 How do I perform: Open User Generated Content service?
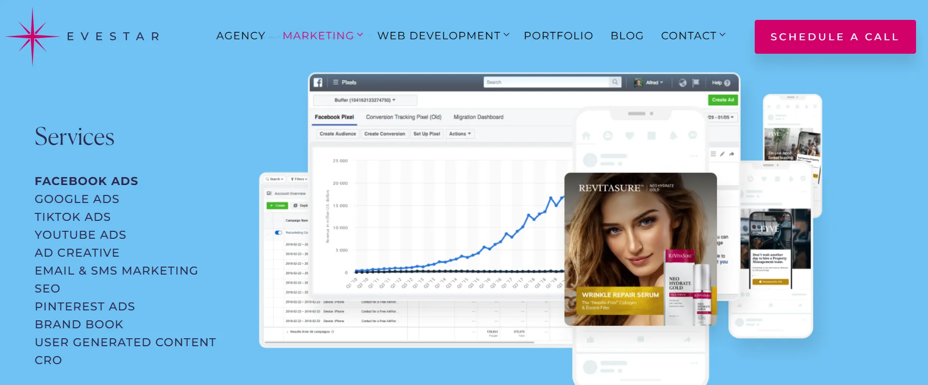[x=125, y=342]
